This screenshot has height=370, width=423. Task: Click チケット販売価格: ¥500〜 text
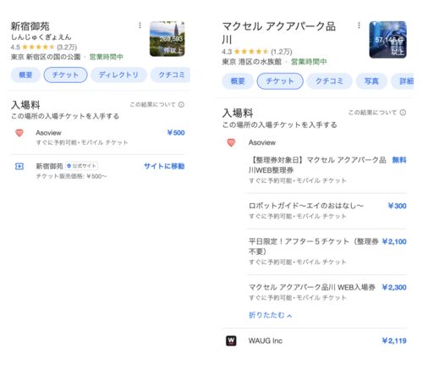72,176
